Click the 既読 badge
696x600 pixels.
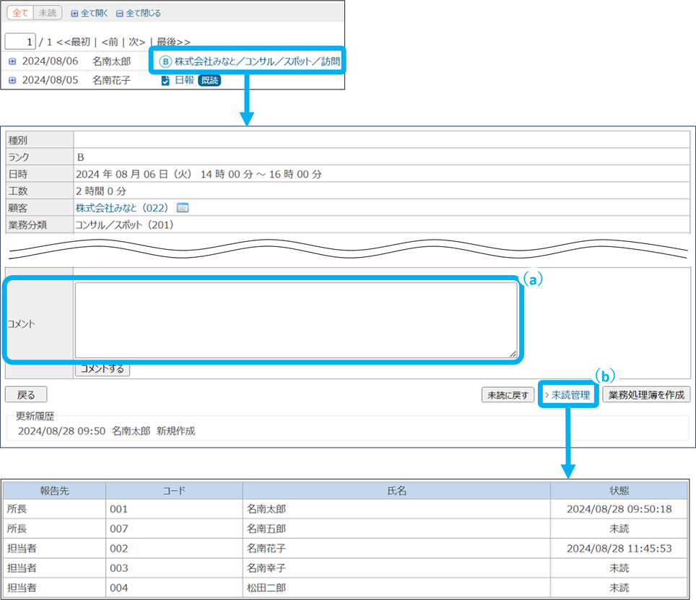(209, 80)
